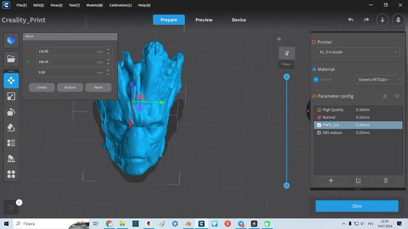Open the Edit menu
408x229 pixels.
(38, 5)
